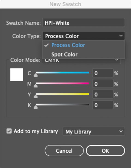
Task: Click the Magenta percentage input field
Action: [x=103, y=84]
